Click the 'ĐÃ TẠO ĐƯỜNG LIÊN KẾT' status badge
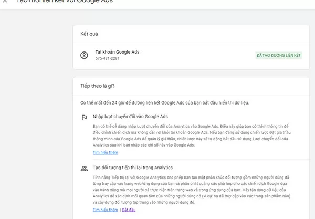 [279, 55]
